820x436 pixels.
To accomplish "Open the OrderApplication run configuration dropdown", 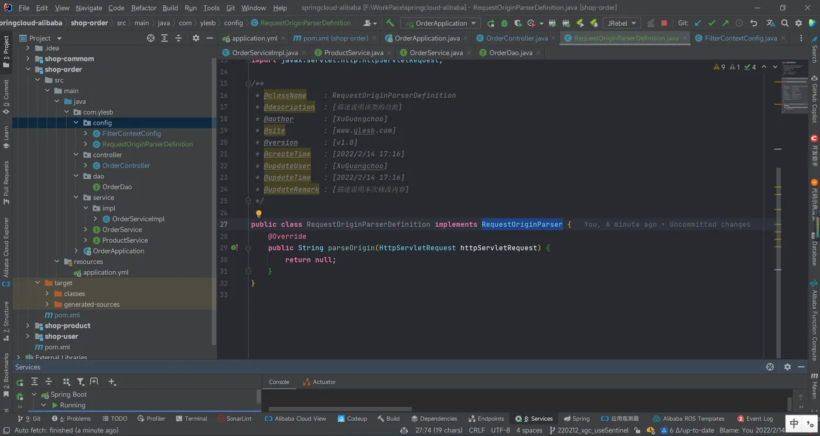I will tap(440, 23).
